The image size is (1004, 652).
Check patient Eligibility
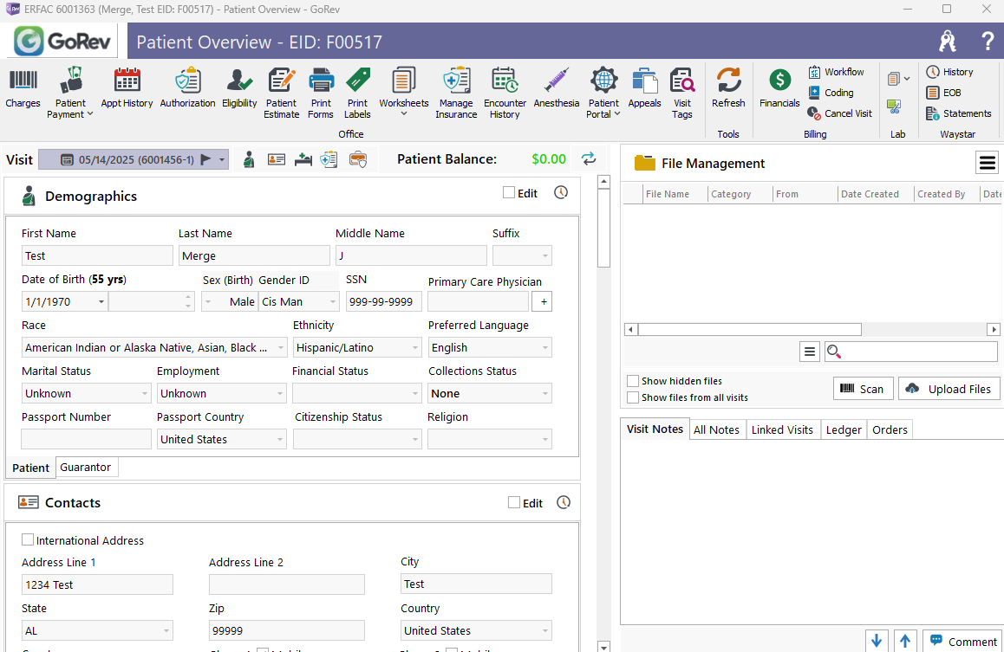point(239,87)
